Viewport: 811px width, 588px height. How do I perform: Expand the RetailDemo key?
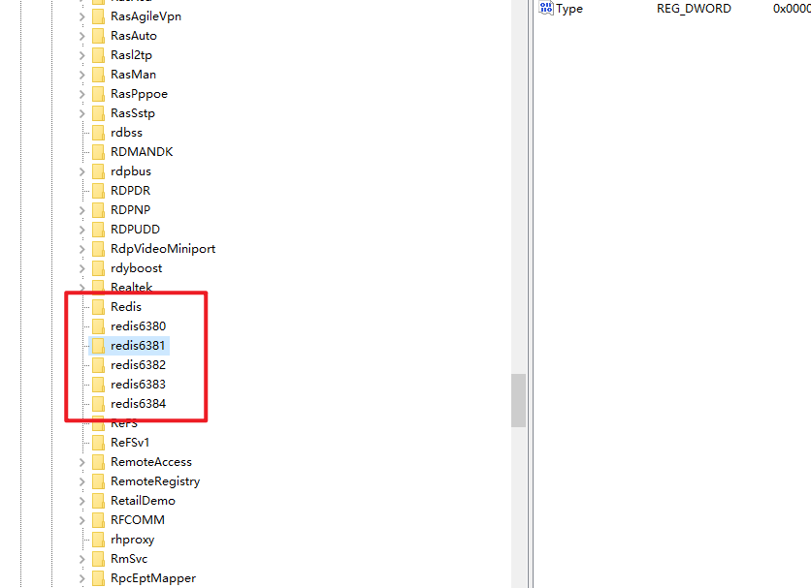point(81,501)
